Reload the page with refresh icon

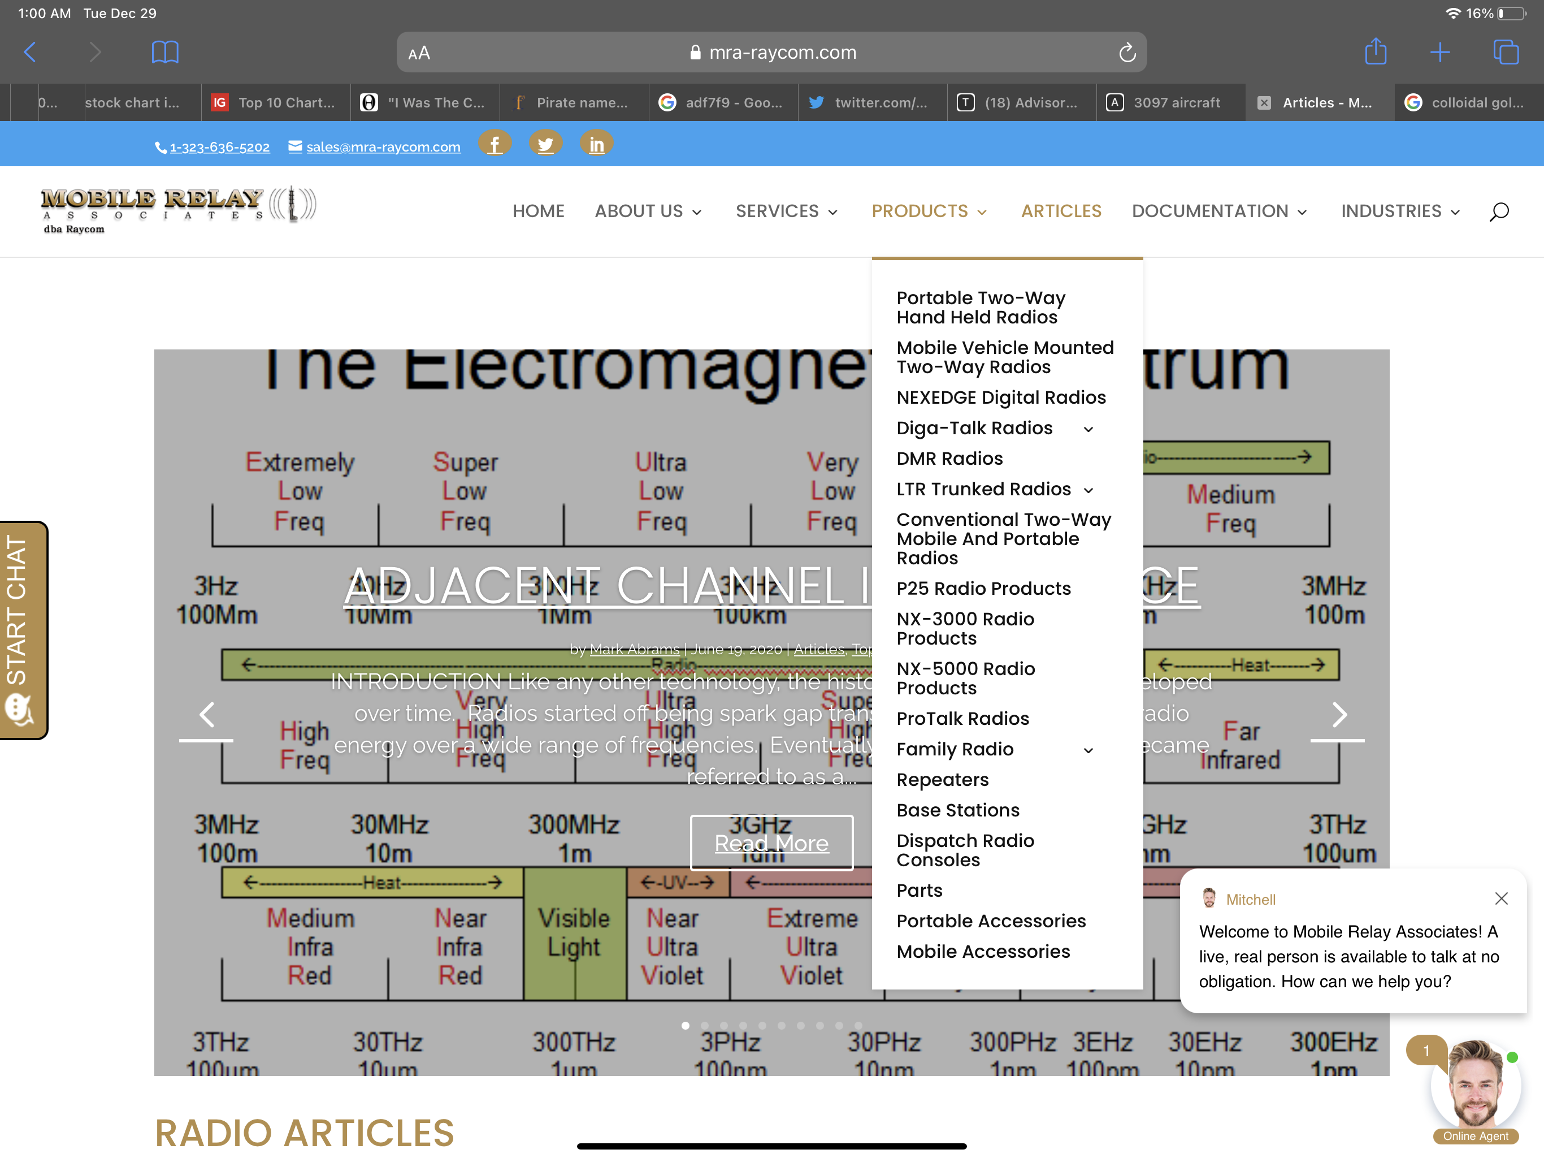[1126, 53]
